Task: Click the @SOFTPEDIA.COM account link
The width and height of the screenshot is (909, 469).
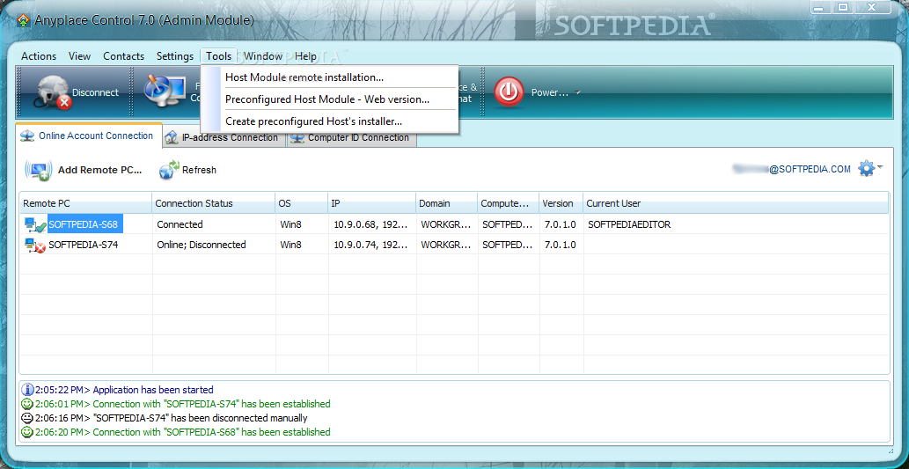Action: 810,169
